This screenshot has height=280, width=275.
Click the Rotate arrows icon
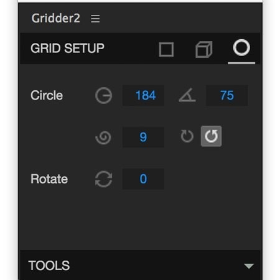(x=103, y=179)
